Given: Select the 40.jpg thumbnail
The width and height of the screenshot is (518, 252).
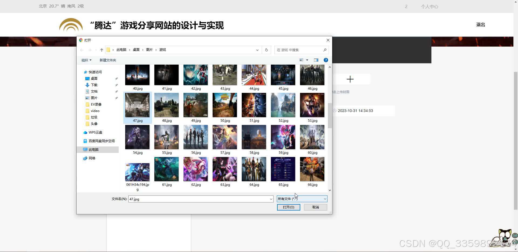Looking at the screenshot, I should coord(137,75).
